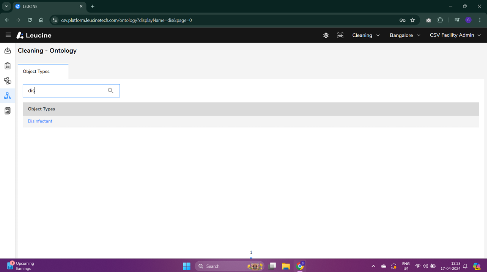Open the CSV Facility Admin user menu
488x272 pixels.
coord(456,35)
